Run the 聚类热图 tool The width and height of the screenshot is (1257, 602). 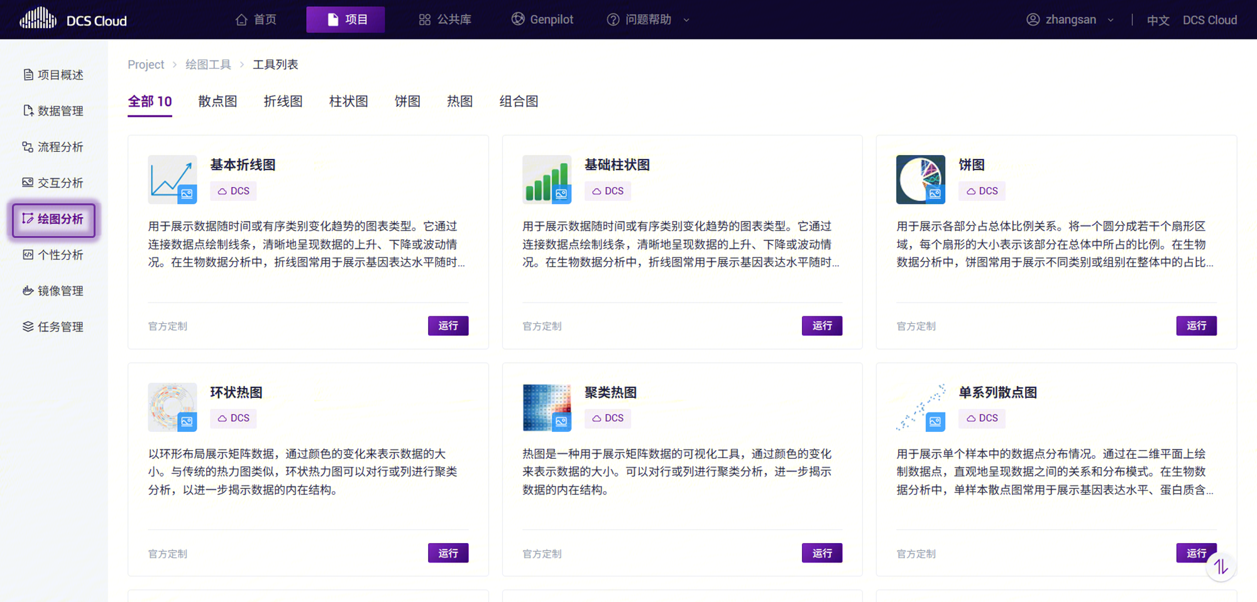[x=822, y=553]
